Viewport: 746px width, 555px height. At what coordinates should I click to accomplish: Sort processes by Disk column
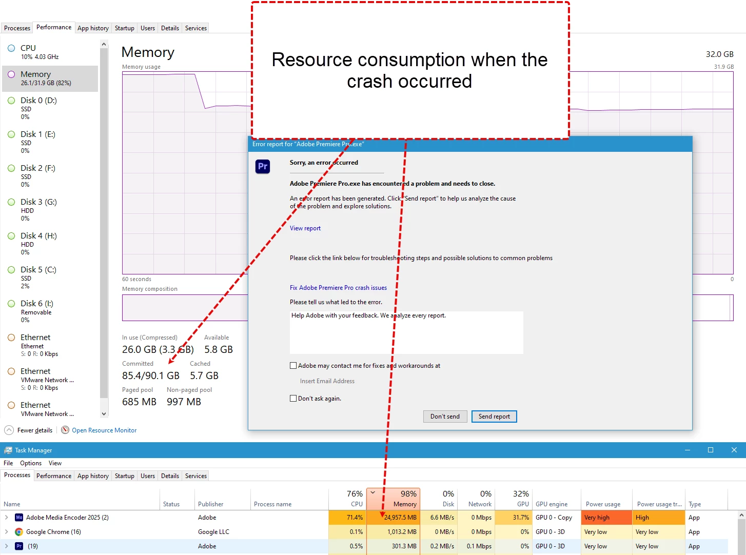pyautogui.click(x=439, y=499)
